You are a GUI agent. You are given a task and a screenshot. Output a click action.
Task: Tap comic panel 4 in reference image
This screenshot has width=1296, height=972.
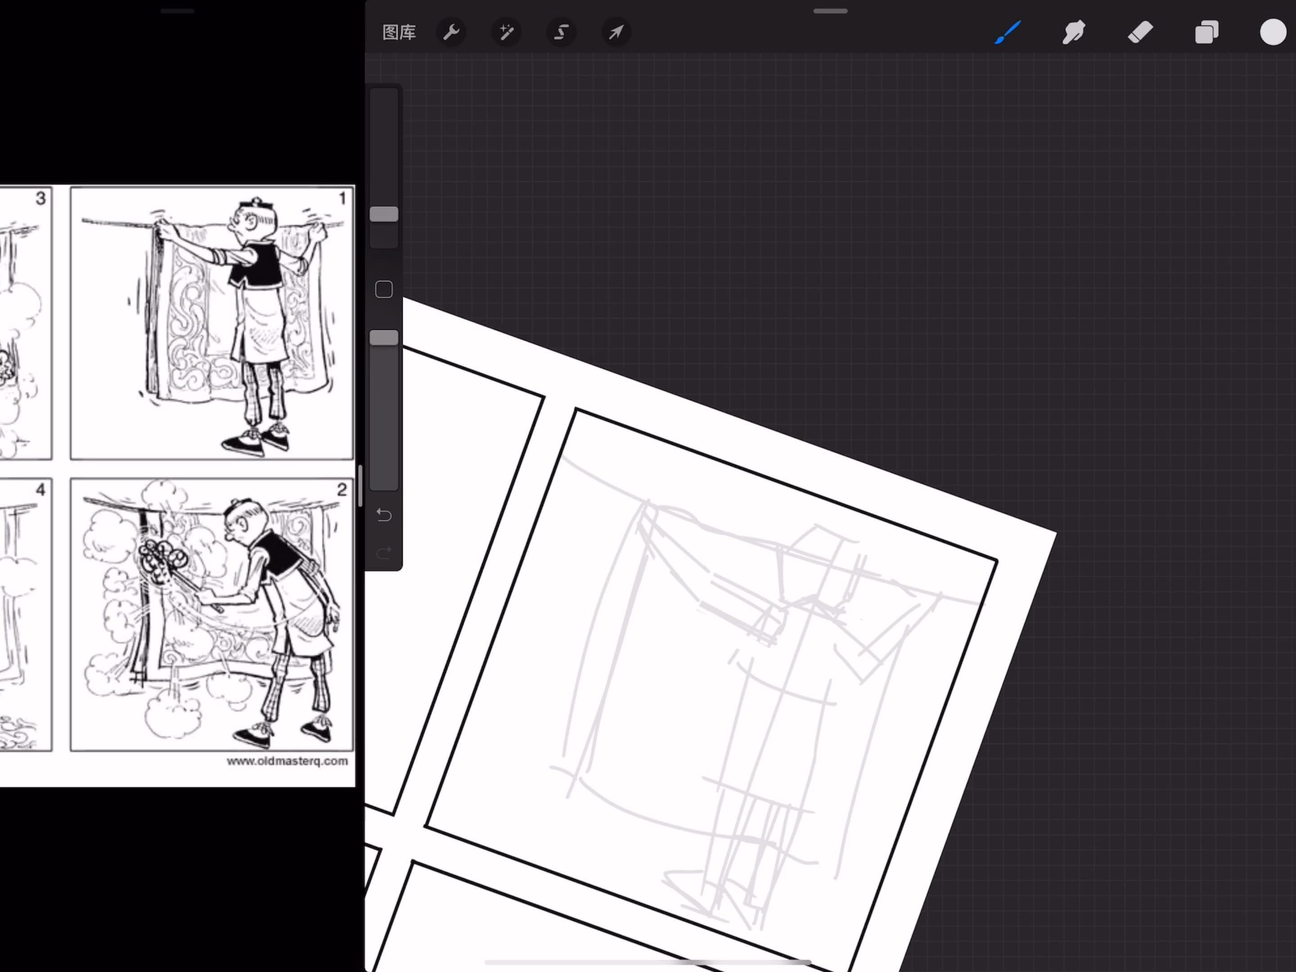tap(26, 615)
